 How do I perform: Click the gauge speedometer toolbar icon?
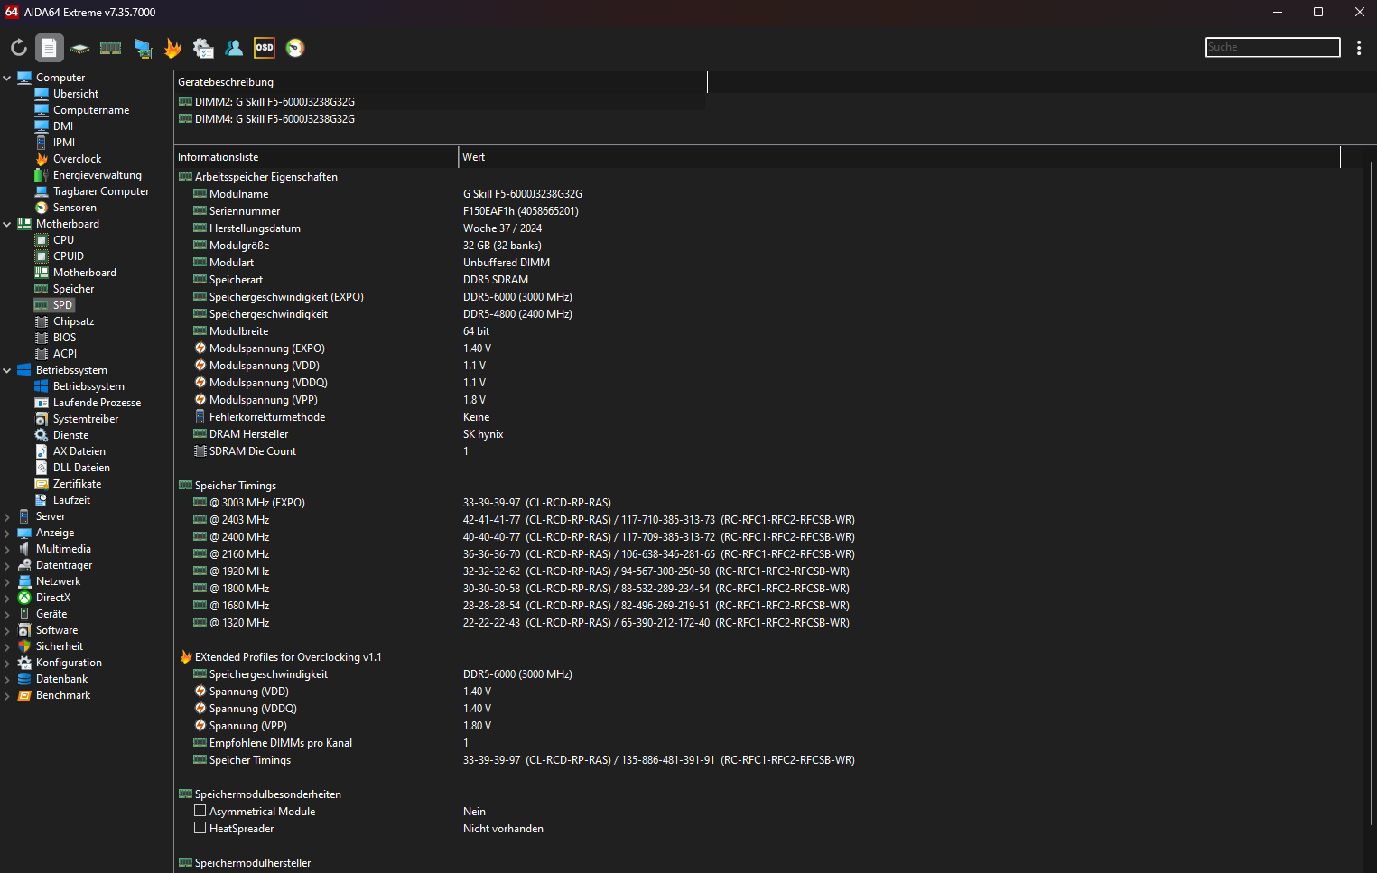pyautogui.click(x=295, y=48)
